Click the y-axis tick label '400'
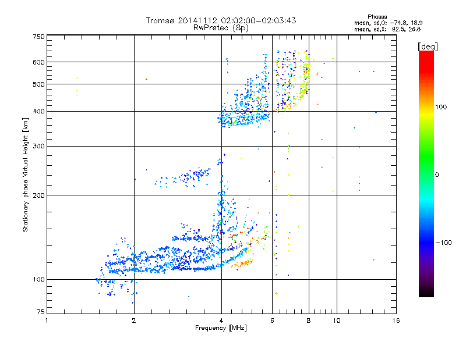The image size is (466, 349). tap(38, 112)
